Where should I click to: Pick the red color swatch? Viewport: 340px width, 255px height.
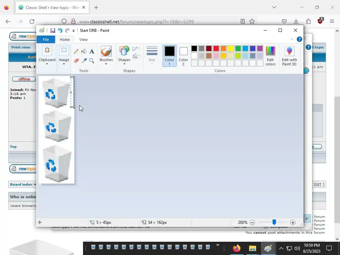216,48
